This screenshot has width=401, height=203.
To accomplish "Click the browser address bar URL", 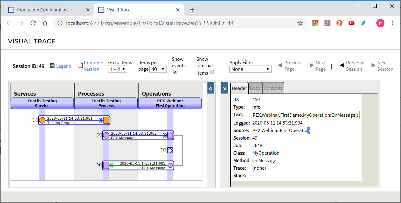I will pos(149,23).
